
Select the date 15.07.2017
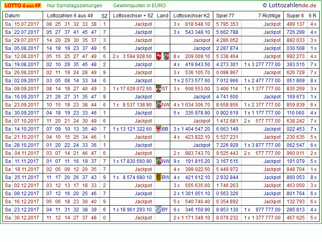pyautogui.click(x=27, y=24)
